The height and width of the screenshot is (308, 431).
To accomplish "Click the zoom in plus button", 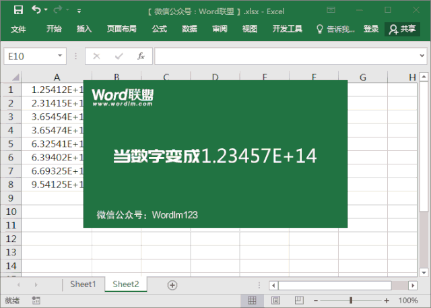I will pyautogui.click(x=387, y=301).
